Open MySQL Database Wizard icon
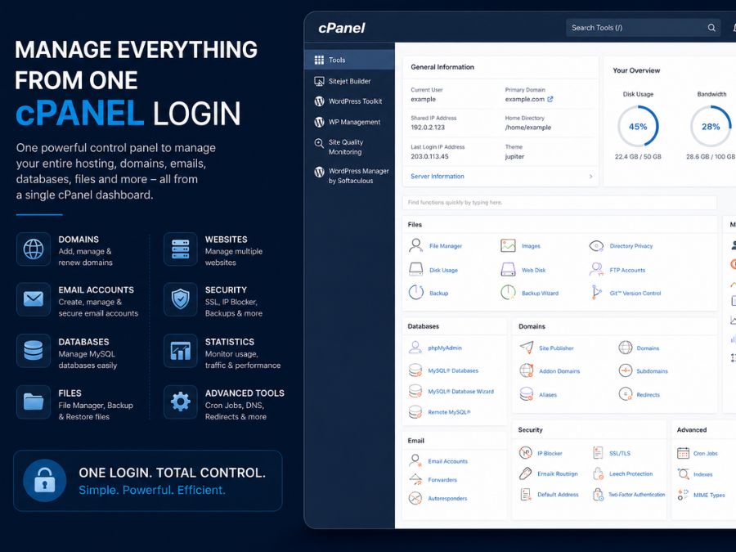736x552 pixels. click(x=415, y=391)
